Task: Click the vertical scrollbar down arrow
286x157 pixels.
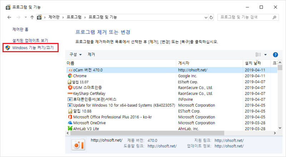Action: 280,128
